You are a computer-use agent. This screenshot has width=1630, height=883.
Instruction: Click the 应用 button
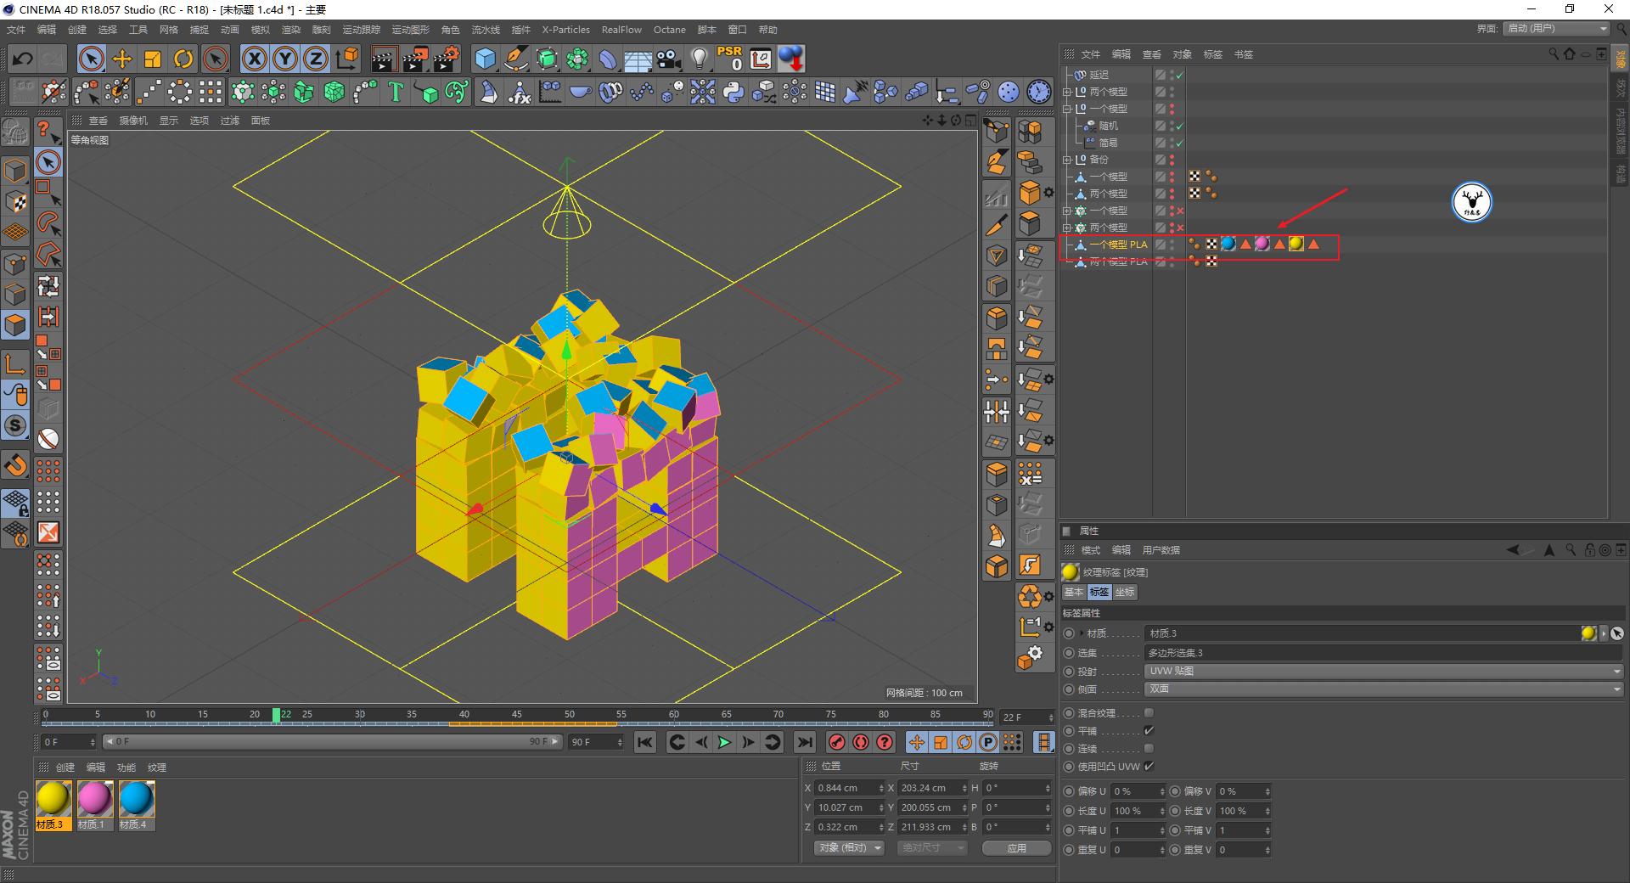[x=1016, y=848]
